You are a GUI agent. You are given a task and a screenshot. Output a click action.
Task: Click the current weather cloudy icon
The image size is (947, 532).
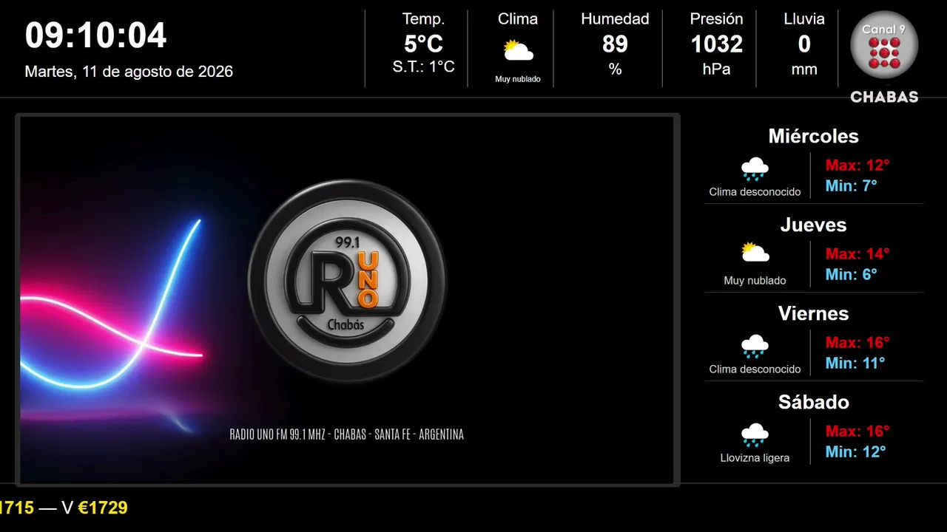point(518,51)
